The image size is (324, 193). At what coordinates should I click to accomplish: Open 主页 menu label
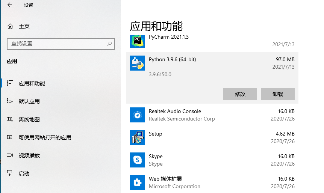pos(24,26)
